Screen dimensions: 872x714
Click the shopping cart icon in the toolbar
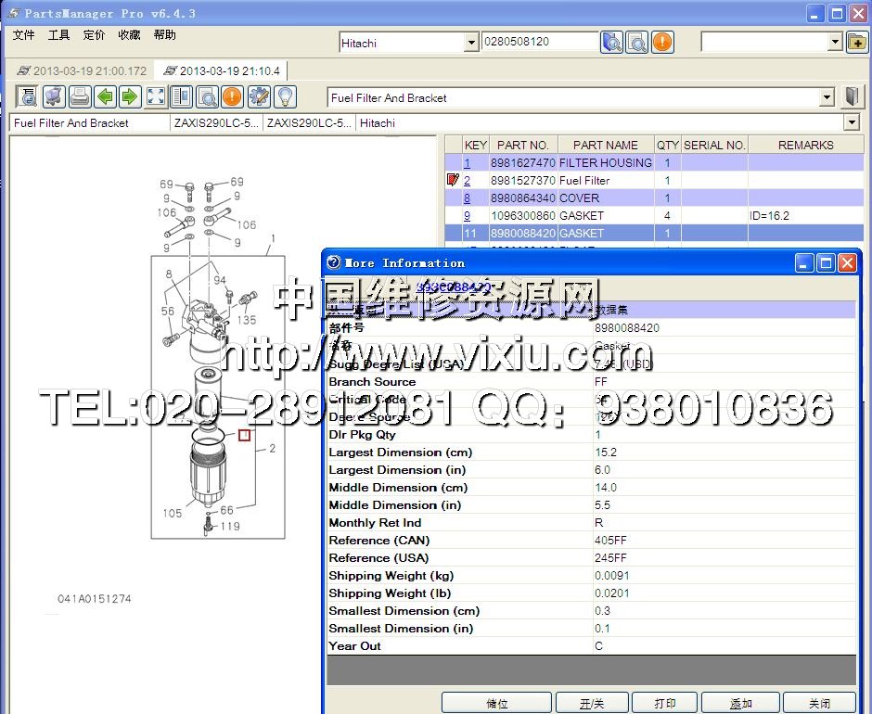click(x=54, y=96)
